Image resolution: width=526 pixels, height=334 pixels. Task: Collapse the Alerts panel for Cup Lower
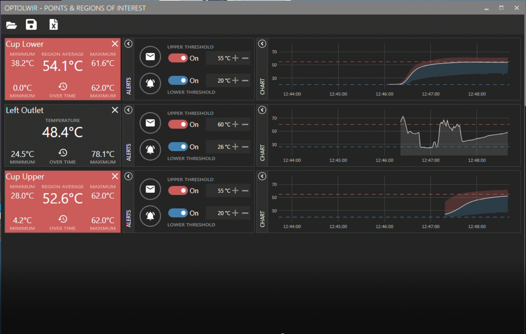128,44
